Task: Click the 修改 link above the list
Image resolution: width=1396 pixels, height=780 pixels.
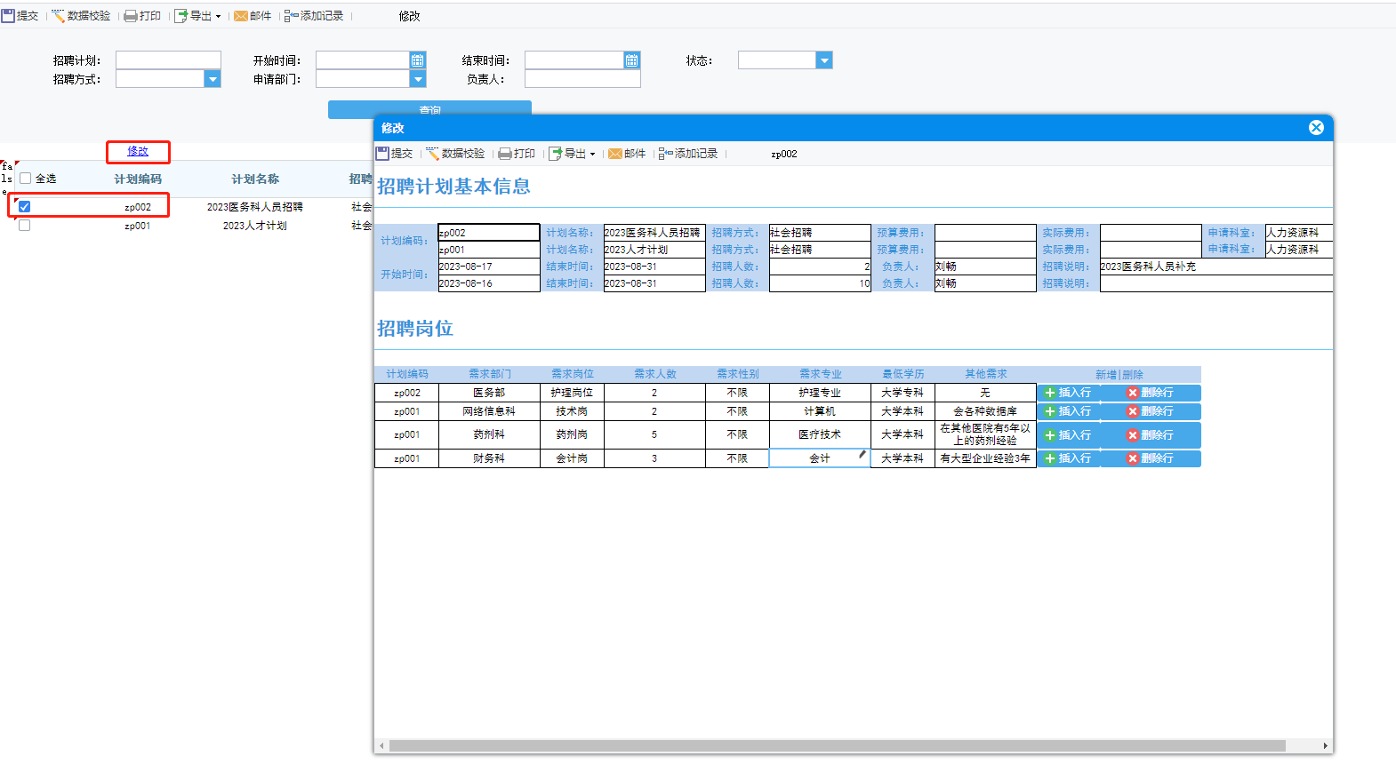Action: tap(138, 151)
